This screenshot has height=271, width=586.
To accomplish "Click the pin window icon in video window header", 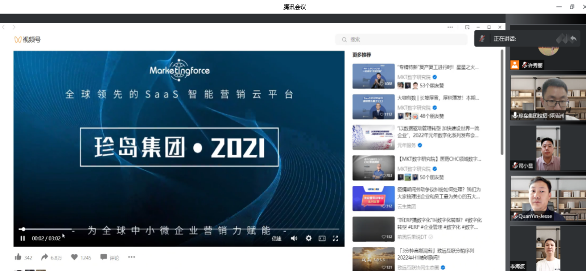I will point(467,27).
